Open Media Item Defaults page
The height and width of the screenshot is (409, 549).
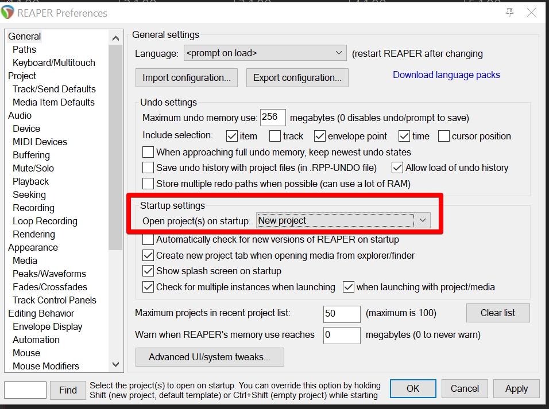click(x=53, y=103)
